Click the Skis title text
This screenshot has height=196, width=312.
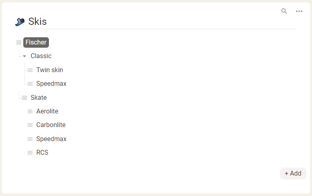(37, 22)
